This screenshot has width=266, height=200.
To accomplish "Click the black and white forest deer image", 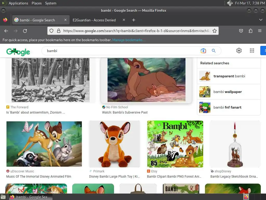I will click(51, 80).
